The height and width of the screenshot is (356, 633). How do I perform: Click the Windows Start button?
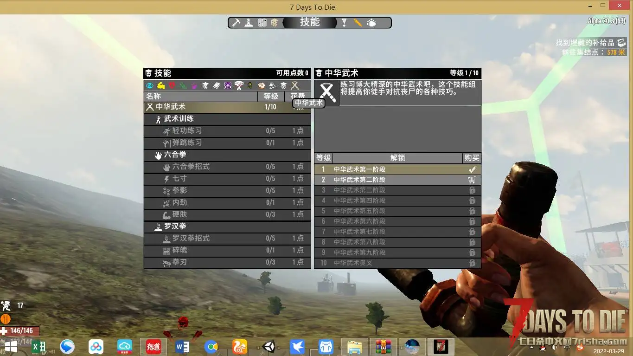(x=11, y=347)
